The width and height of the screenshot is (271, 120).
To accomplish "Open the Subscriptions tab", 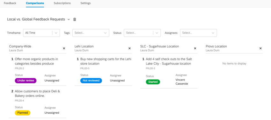I will (62, 3).
